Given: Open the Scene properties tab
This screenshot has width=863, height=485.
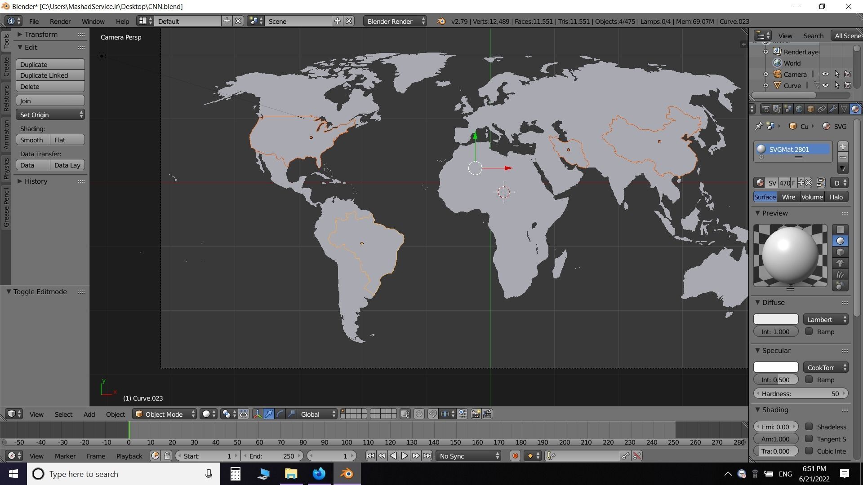Looking at the screenshot, I should click(787, 109).
